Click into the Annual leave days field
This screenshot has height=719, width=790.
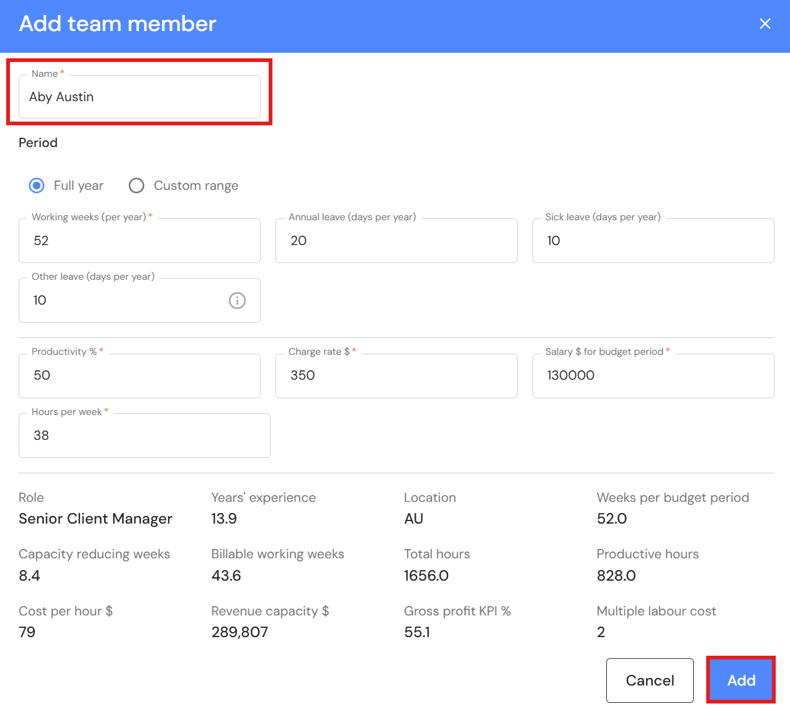click(x=396, y=241)
